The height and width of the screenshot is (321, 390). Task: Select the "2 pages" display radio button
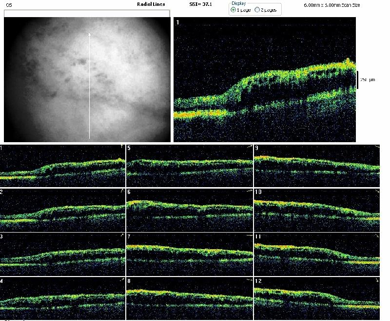[257, 10]
